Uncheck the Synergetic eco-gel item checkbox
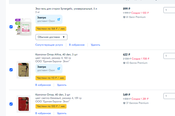The image size is (175, 116). pyautogui.click(x=11, y=27)
